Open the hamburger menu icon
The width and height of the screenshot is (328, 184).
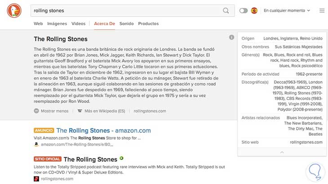pyautogui.click(x=322, y=10)
